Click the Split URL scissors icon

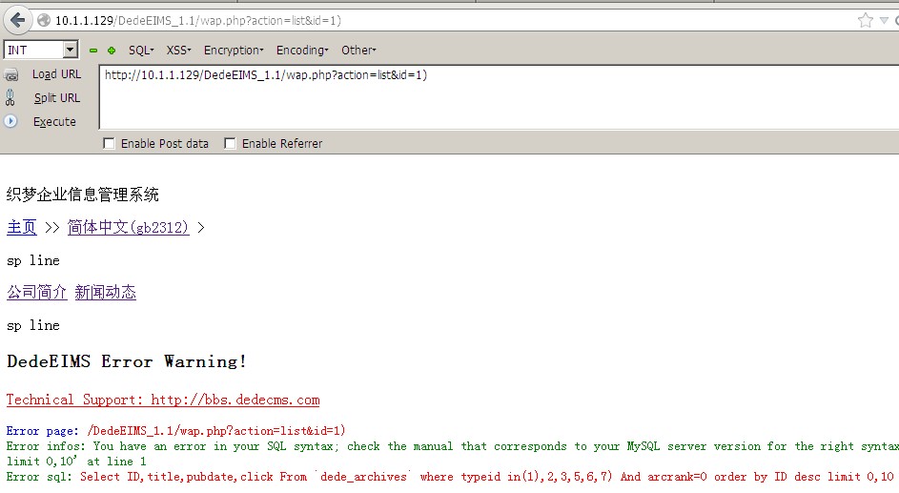(10, 97)
